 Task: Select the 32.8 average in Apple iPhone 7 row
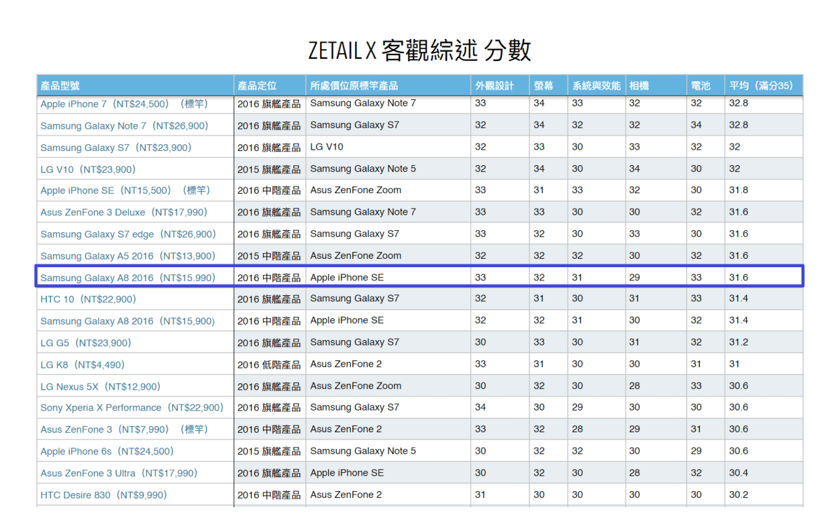738,103
